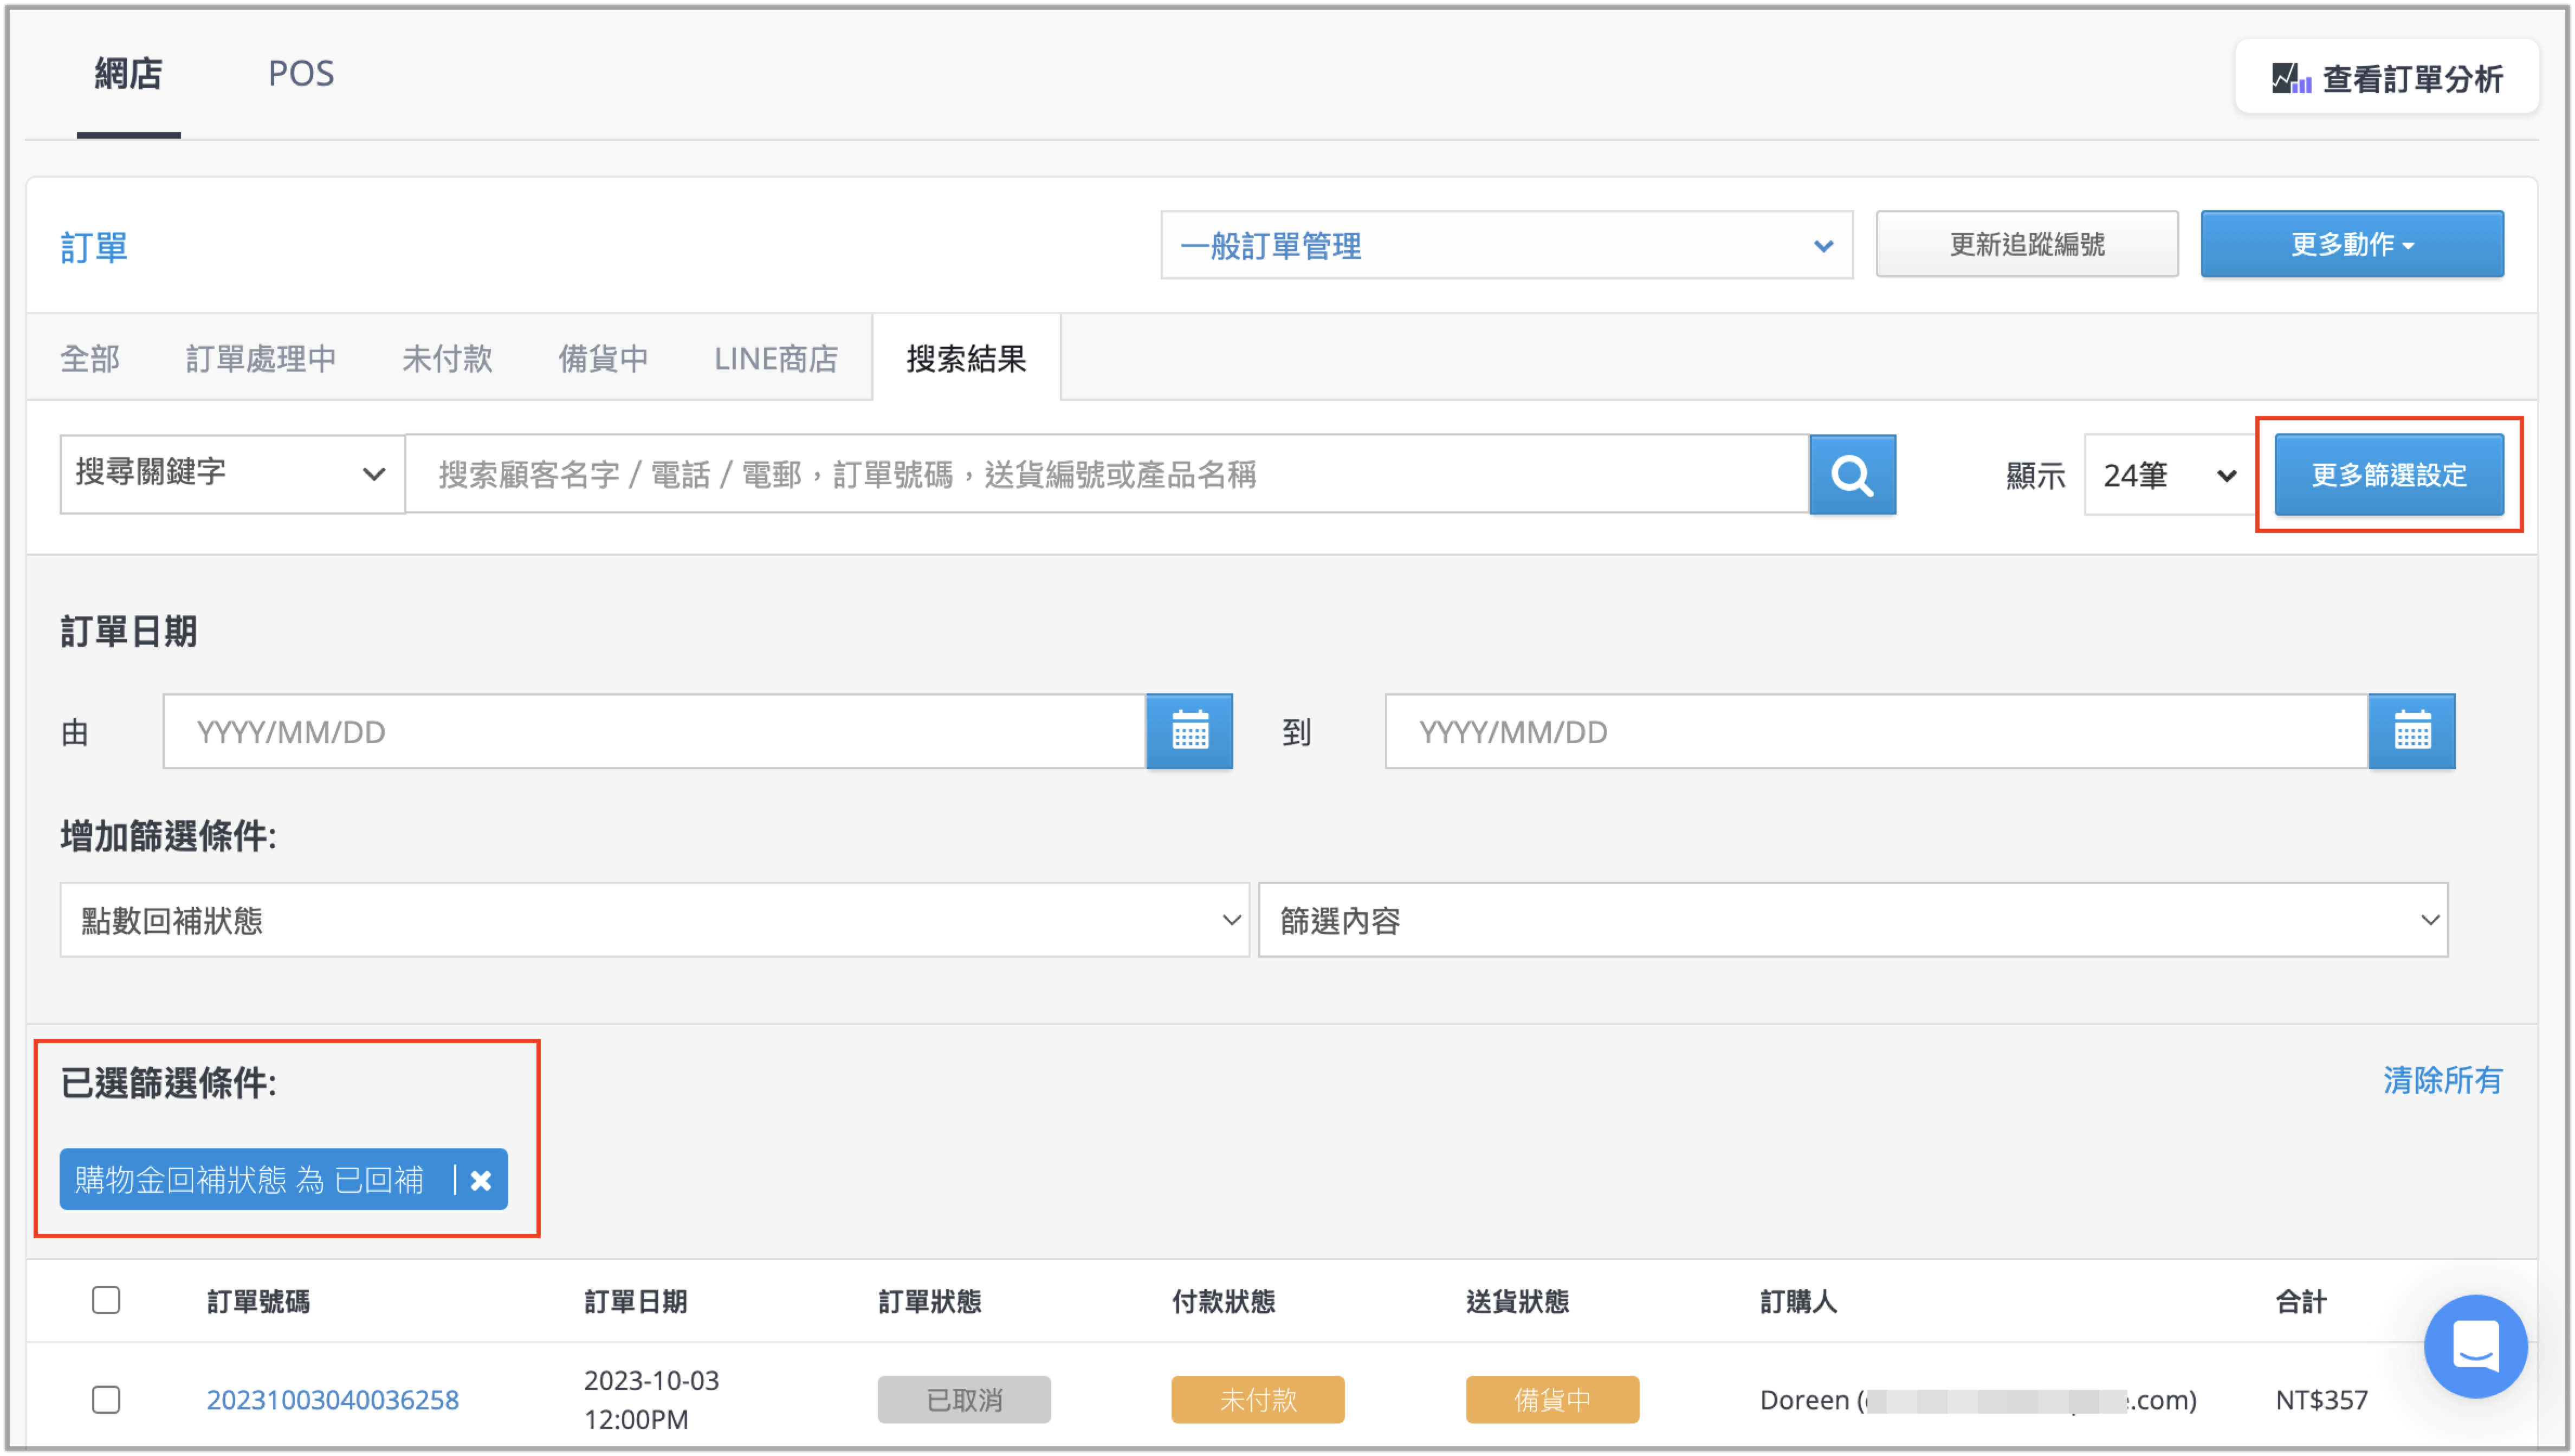2575x1456 pixels.
Task: Select the LINE商店 tab
Action: [775, 358]
